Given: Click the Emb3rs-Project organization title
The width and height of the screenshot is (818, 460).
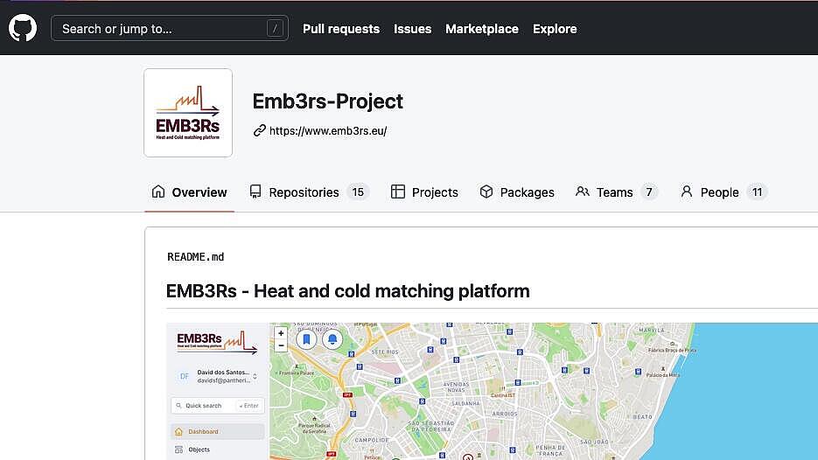Looking at the screenshot, I should pos(327,101).
